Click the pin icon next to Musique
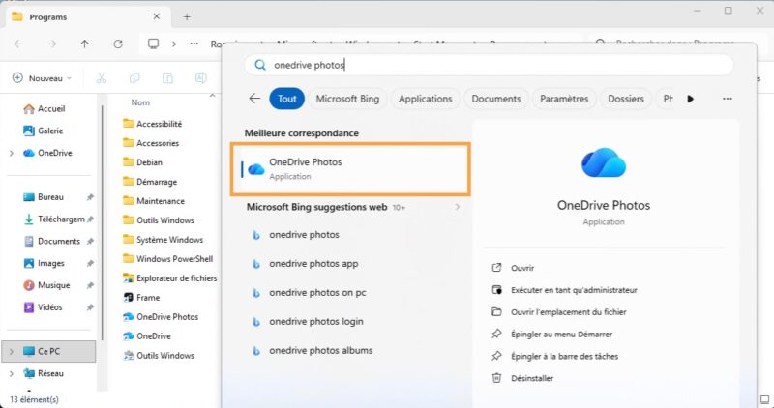The width and height of the screenshot is (774, 408). [90, 285]
